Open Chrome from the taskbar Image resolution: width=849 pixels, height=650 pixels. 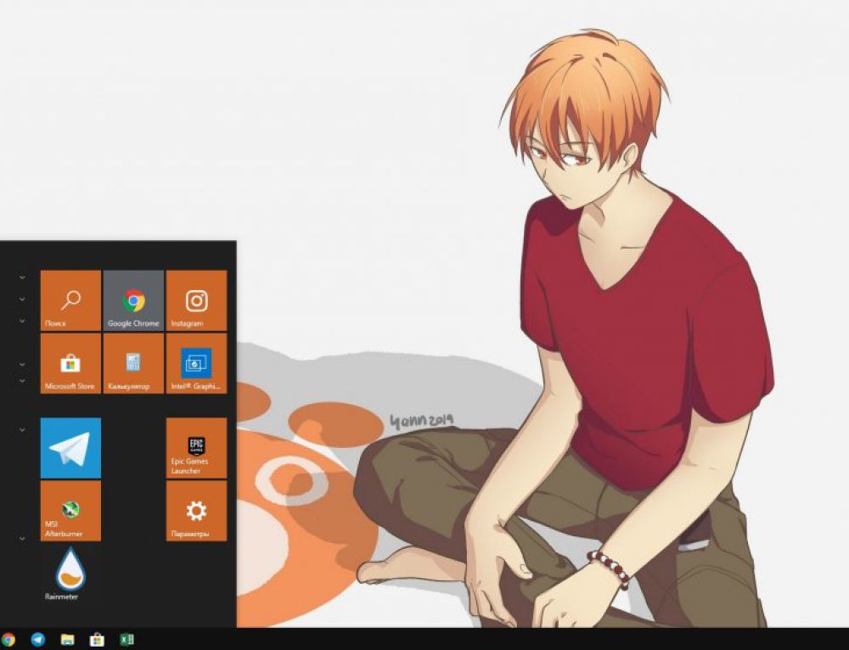[x=7, y=638]
